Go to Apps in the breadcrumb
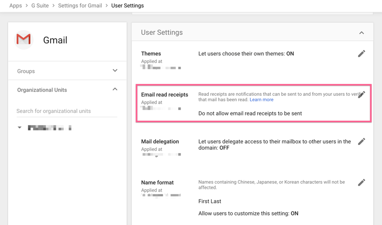This screenshot has height=225, width=382. 16,6
